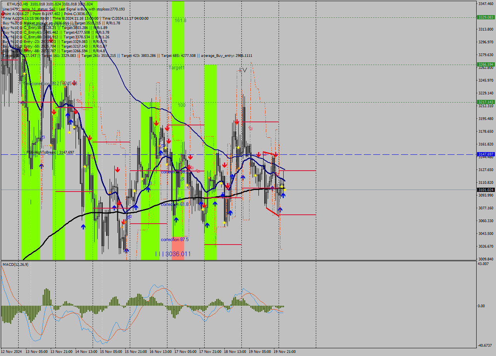This screenshot has height=356, width=496.
Task: Click the 3313.870 price scale value
Action: tap(486, 29)
